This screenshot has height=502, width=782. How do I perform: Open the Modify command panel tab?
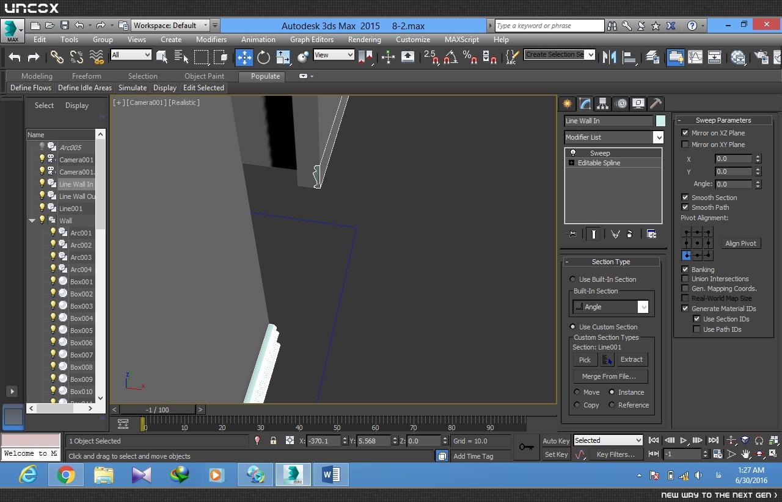[x=585, y=103]
